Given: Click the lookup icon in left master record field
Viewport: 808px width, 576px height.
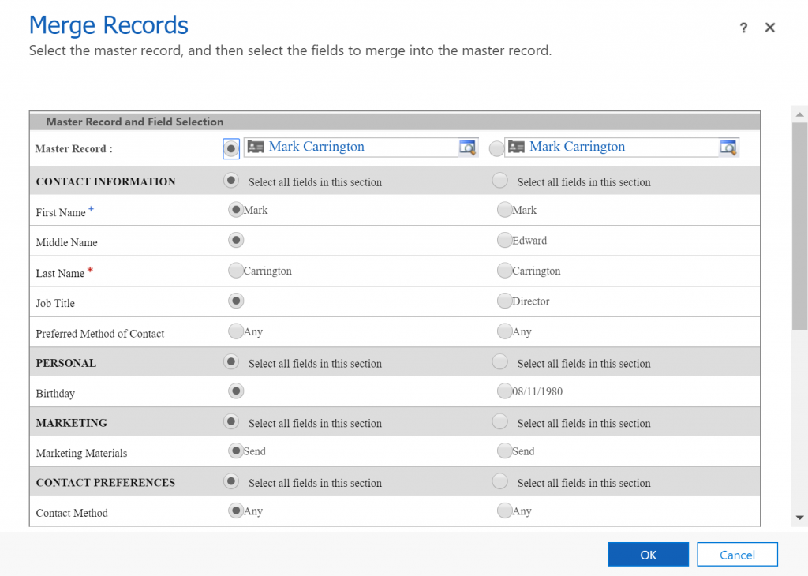Looking at the screenshot, I should 468,148.
